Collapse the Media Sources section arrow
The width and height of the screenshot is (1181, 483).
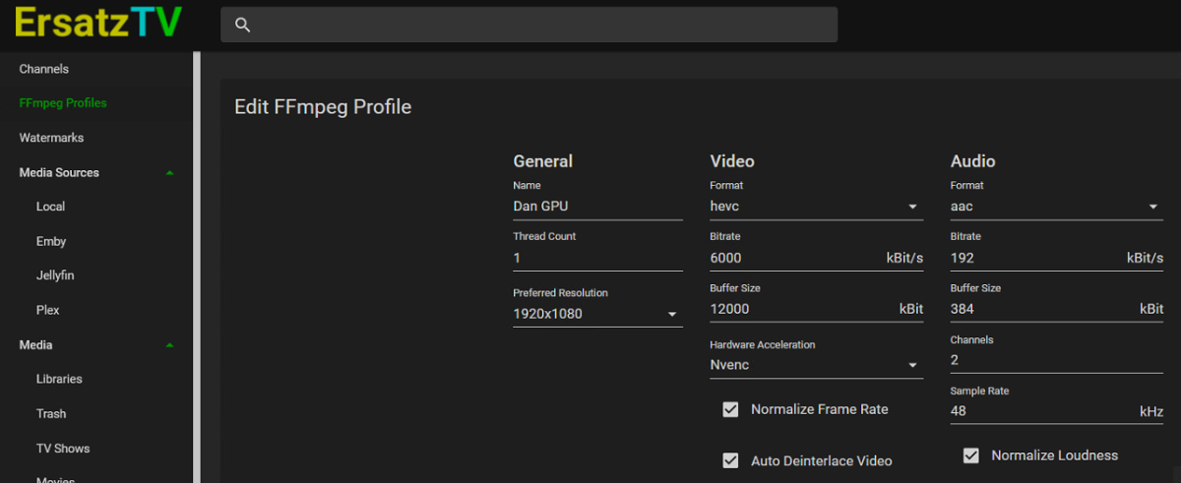point(169,173)
